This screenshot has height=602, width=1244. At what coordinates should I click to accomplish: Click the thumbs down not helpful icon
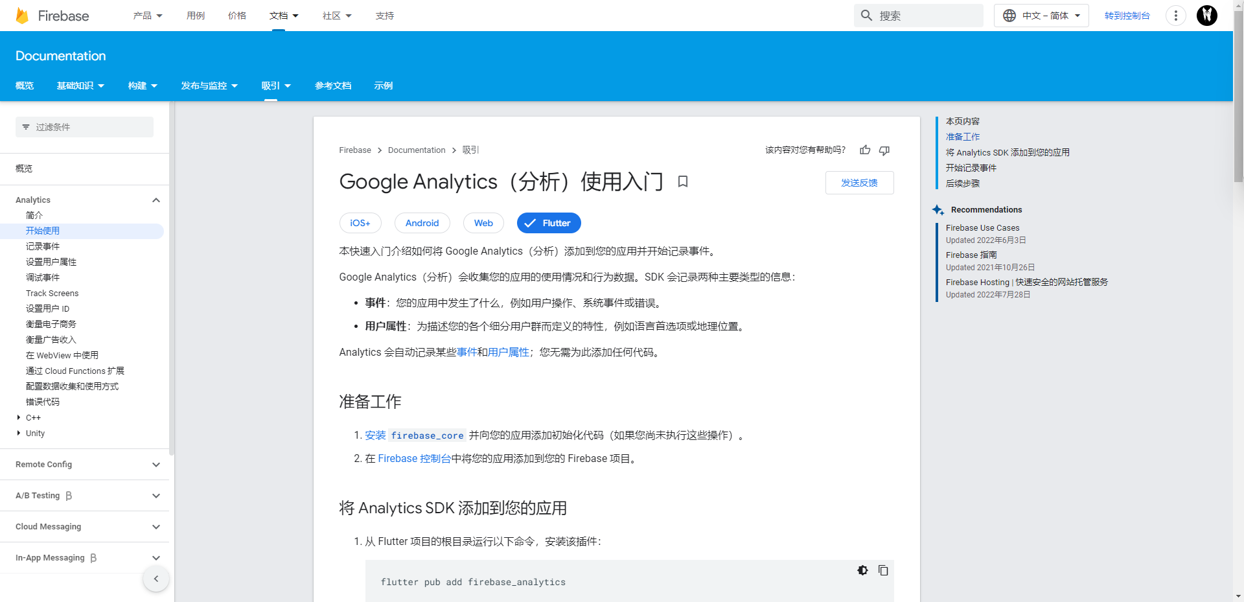tap(884, 150)
